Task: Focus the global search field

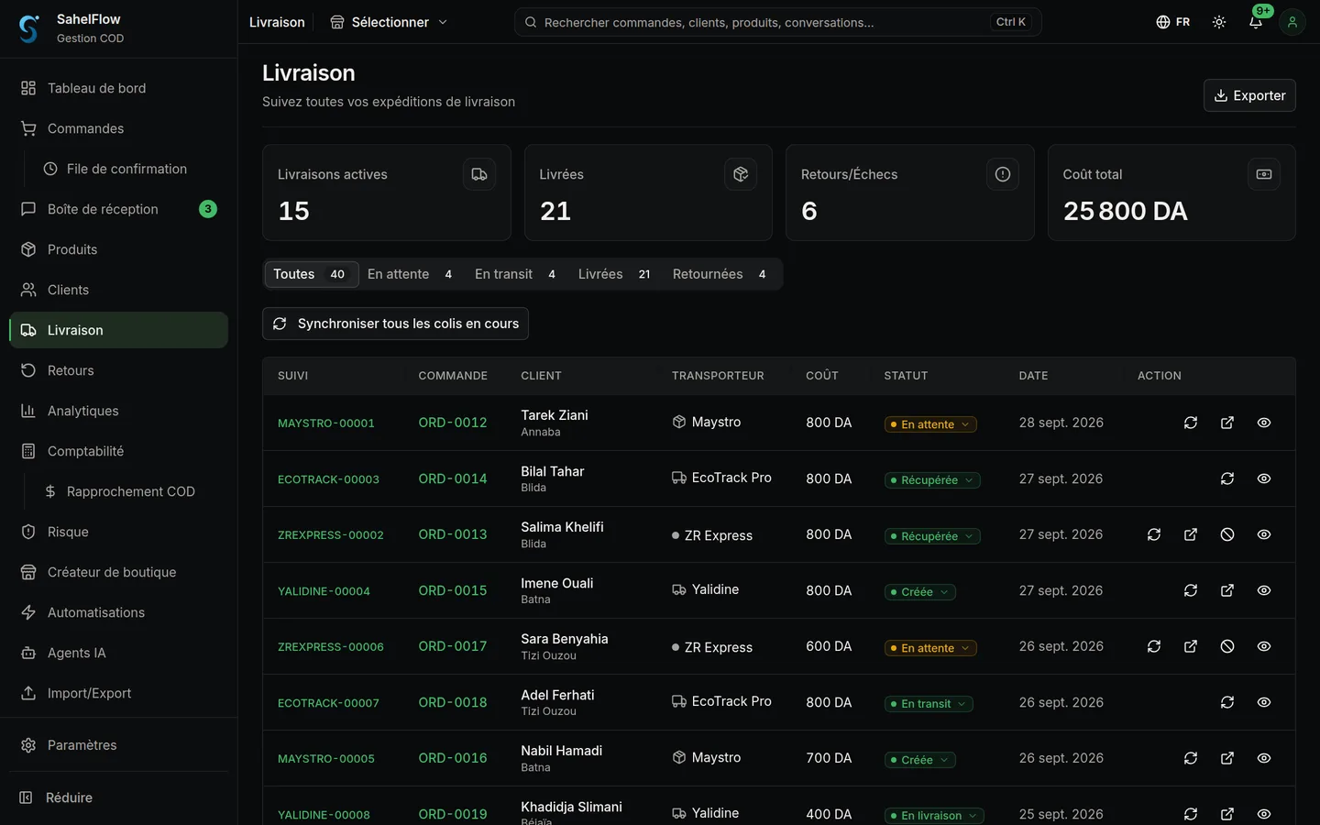Action: 777,22
